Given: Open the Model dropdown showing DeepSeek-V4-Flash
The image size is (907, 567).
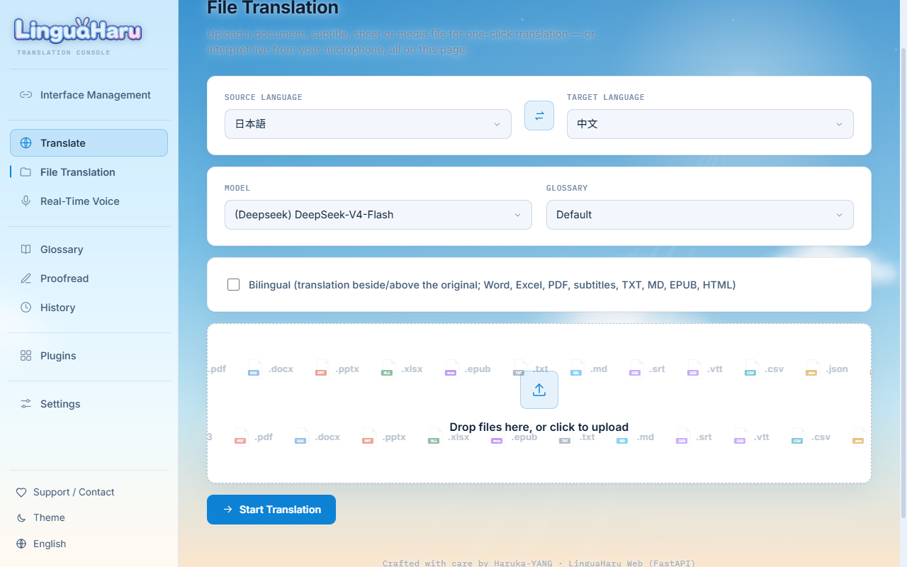Looking at the screenshot, I should (x=378, y=215).
